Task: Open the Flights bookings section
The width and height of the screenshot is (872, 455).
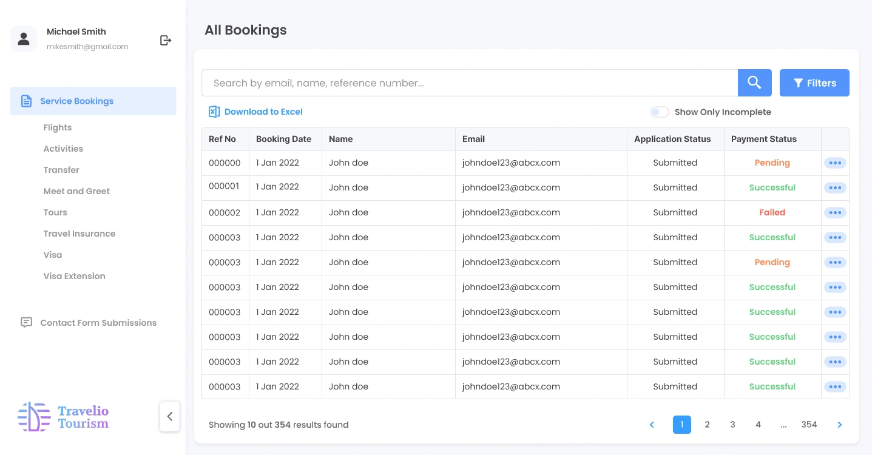Action: 58,127
